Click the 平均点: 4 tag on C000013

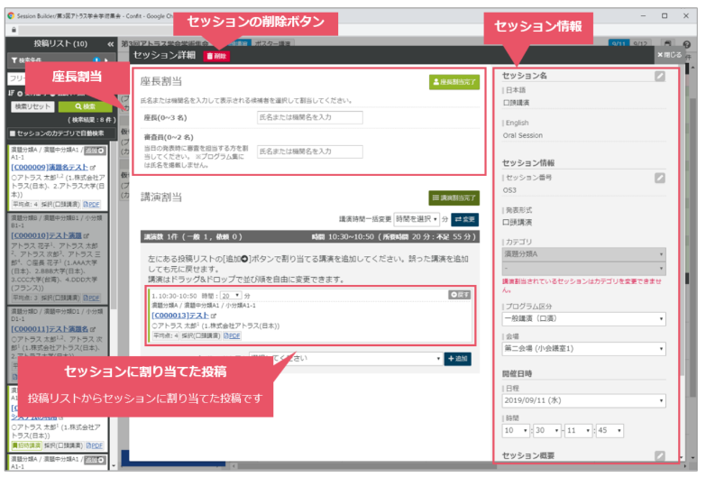tap(165, 336)
